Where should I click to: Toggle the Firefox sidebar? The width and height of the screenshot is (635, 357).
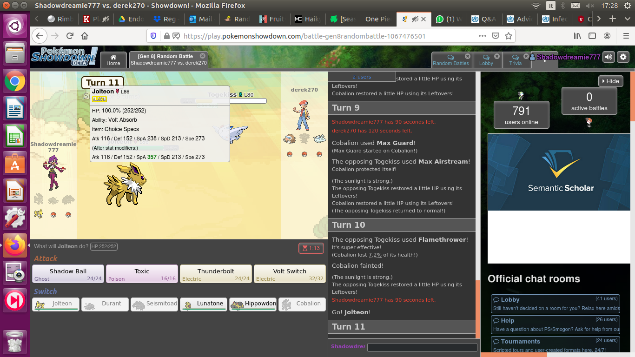(x=592, y=36)
